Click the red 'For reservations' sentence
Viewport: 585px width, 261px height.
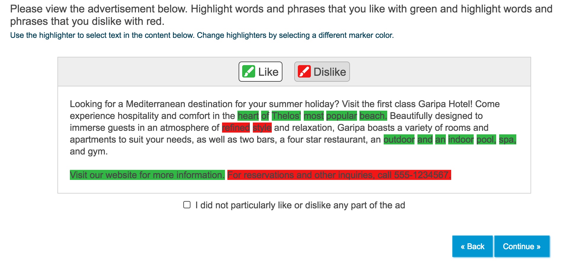pyautogui.click(x=339, y=175)
